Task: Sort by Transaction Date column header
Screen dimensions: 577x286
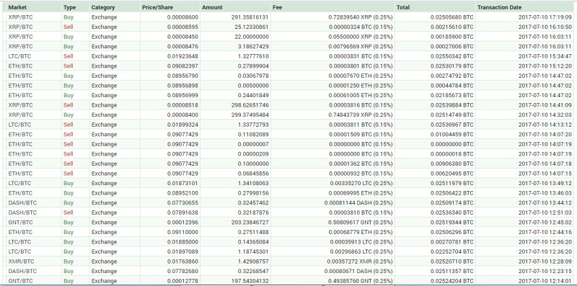Action: pos(525,7)
